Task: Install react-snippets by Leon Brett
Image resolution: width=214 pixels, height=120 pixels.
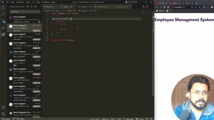Action: click(35, 48)
